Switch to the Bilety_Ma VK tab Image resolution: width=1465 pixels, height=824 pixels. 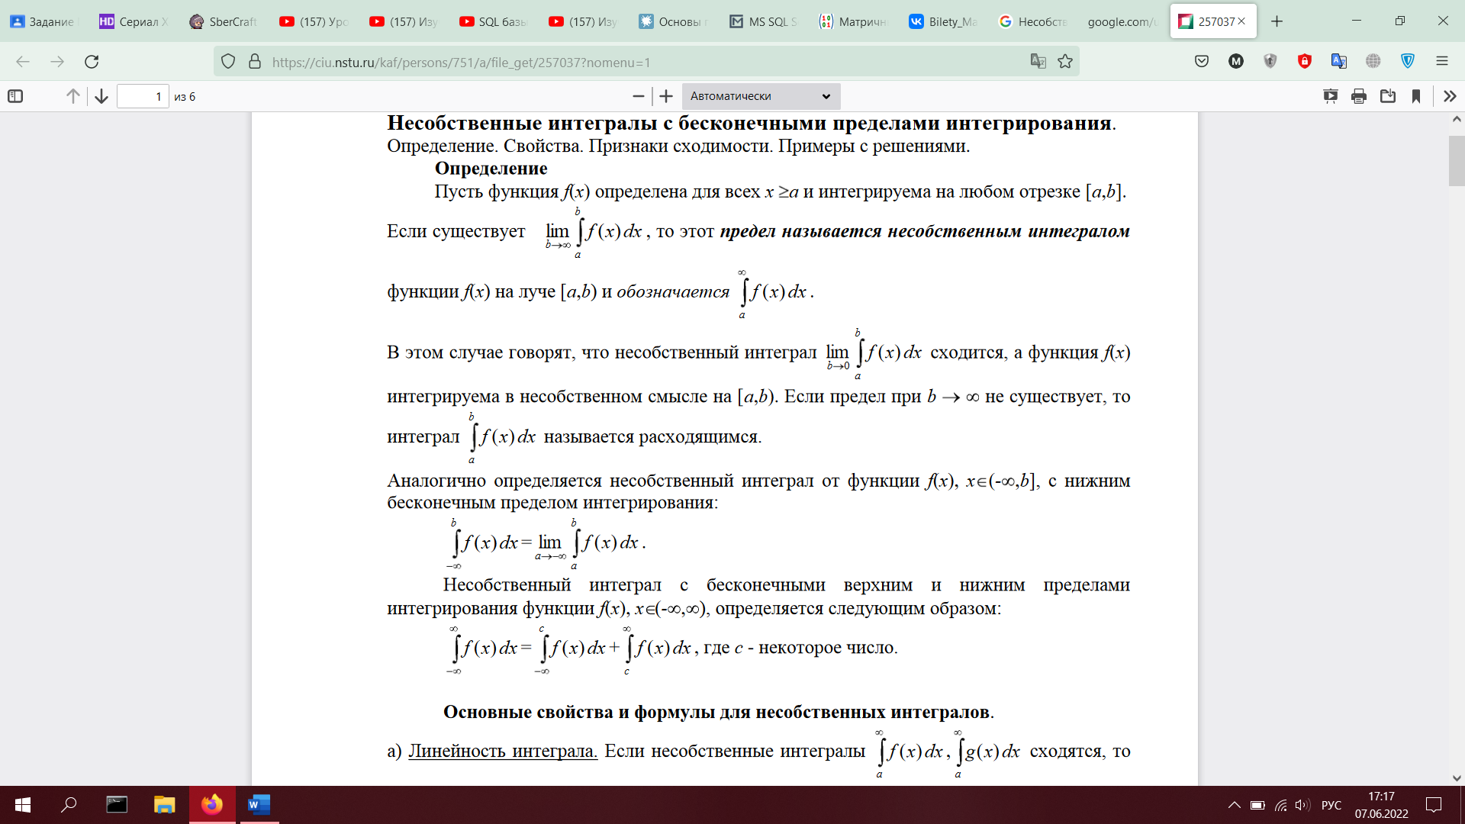944,21
